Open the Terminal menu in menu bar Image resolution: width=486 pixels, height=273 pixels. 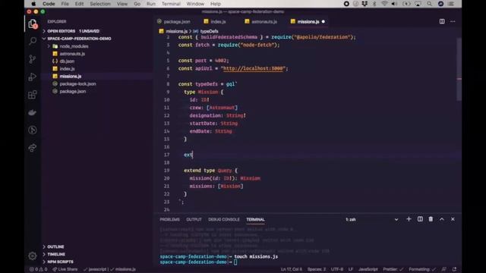171,4
